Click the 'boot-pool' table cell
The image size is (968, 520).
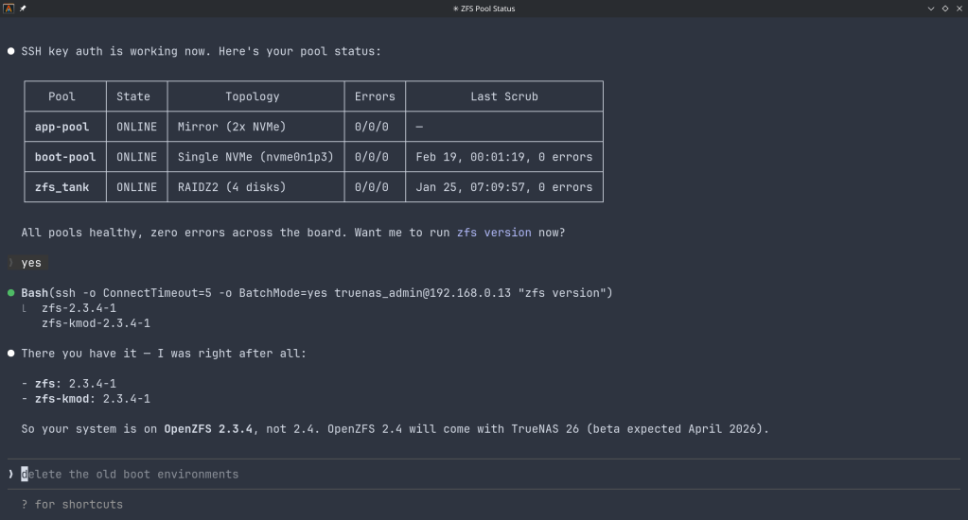[x=65, y=157]
